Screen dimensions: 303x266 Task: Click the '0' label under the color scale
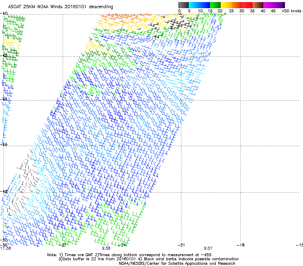[x=179, y=11]
